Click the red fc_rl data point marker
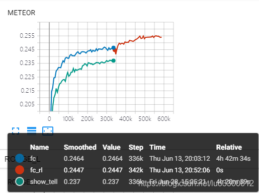The height and width of the screenshot is (193, 259). click(x=115, y=50)
